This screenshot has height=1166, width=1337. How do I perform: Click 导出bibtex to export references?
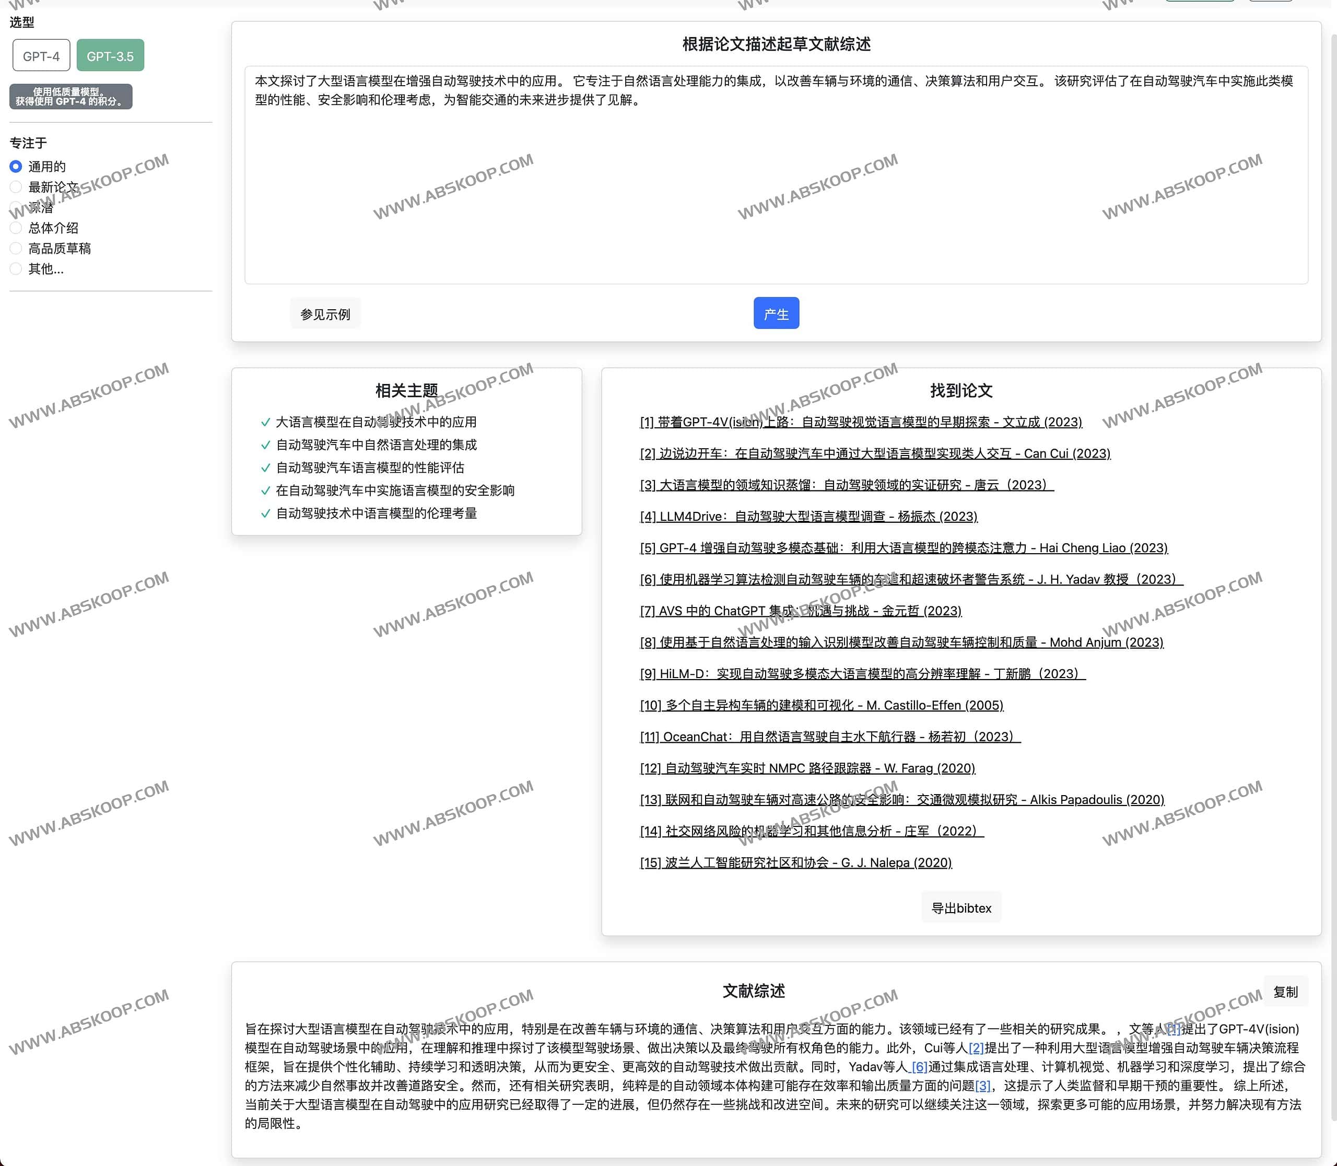coord(961,907)
